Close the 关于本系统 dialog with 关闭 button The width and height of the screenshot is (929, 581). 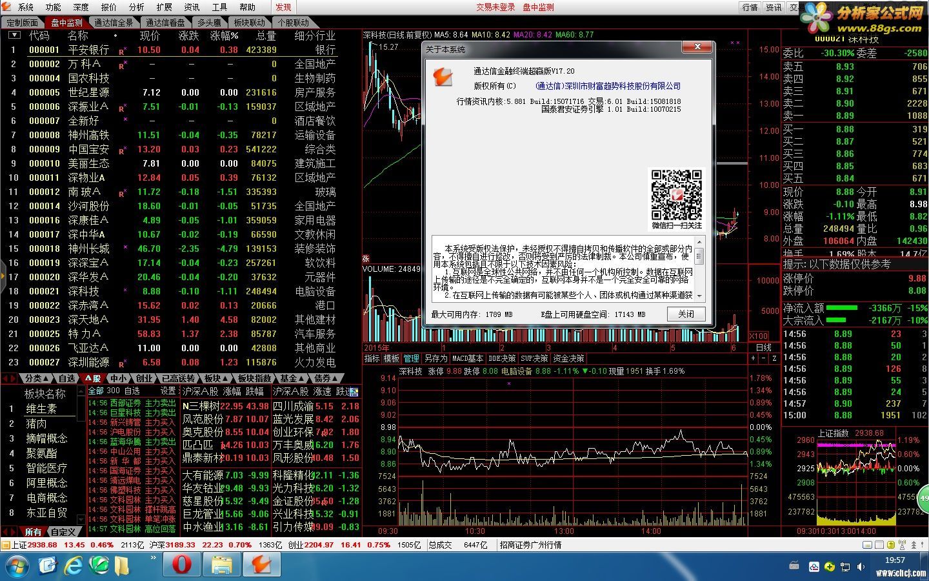tap(686, 314)
